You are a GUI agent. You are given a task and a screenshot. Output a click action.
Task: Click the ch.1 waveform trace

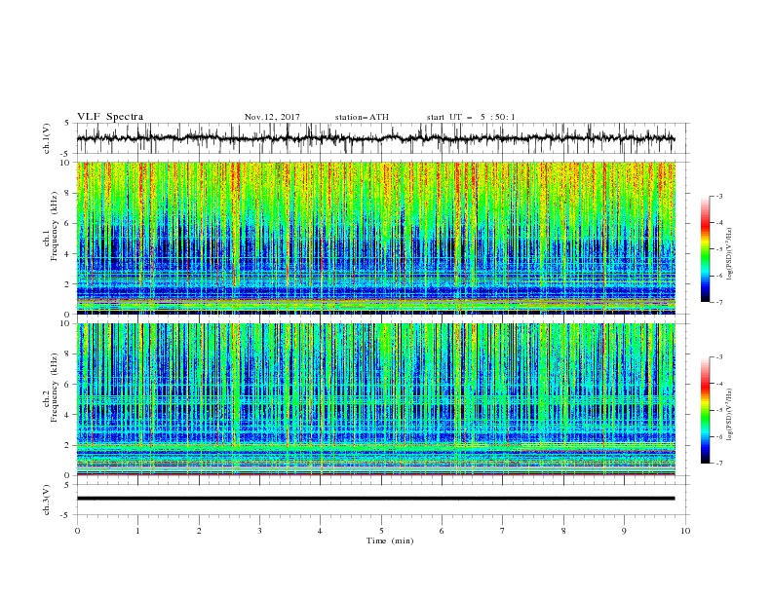click(375, 138)
